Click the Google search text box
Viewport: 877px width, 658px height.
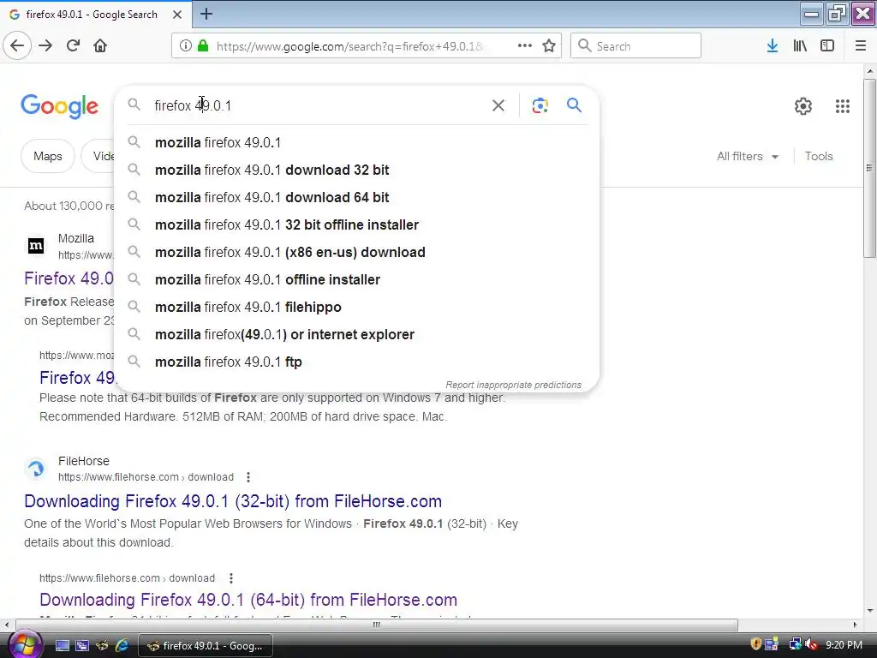click(319, 105)
